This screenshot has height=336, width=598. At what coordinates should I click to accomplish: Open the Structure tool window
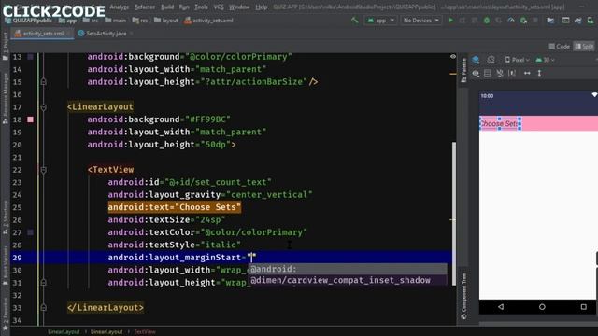[x=5, y=217]
